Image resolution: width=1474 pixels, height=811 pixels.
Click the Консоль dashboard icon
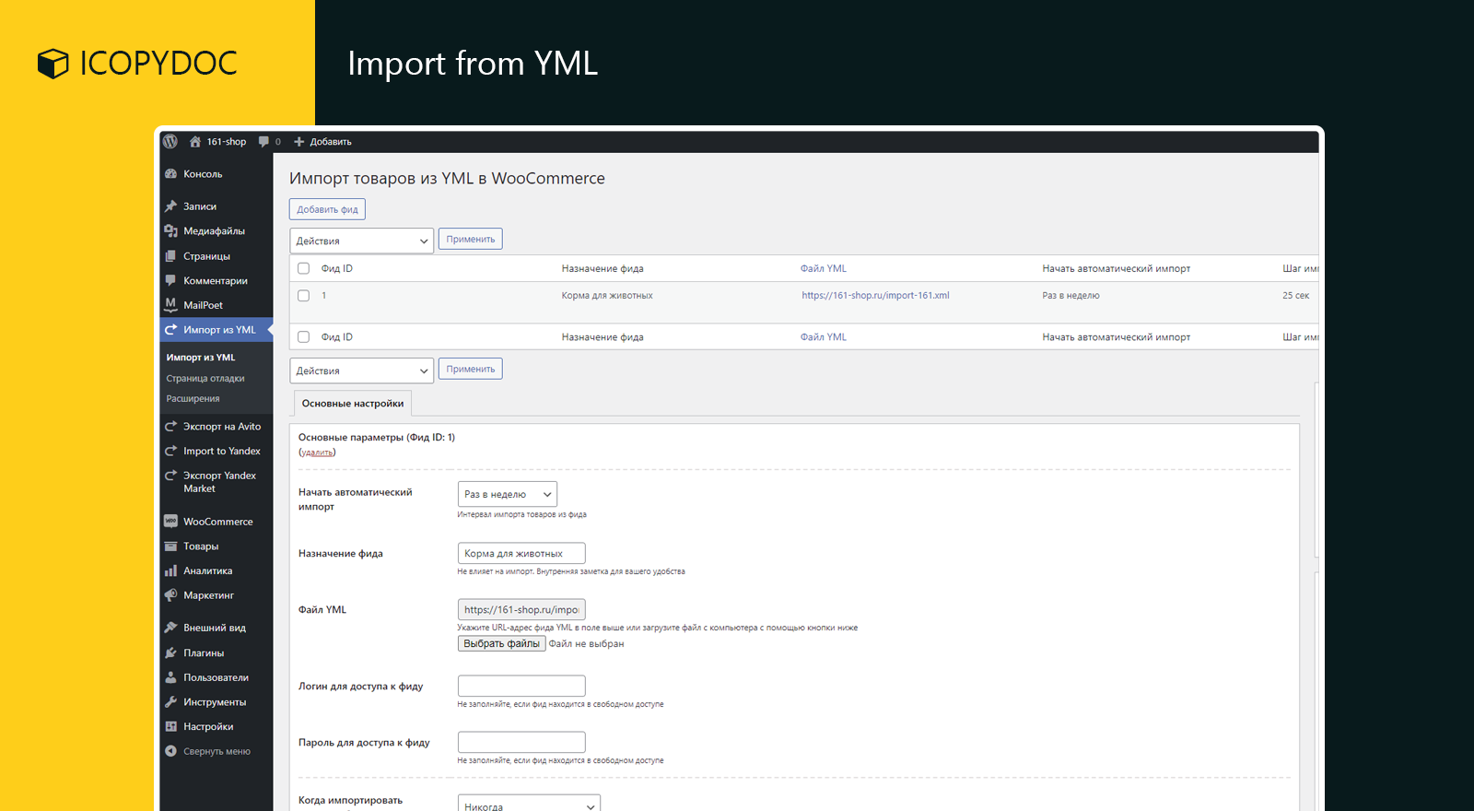(170, 174)
